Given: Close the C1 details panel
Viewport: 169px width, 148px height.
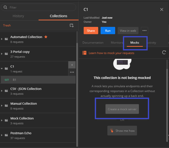Looking at the screenshot, I should point(162,9).
